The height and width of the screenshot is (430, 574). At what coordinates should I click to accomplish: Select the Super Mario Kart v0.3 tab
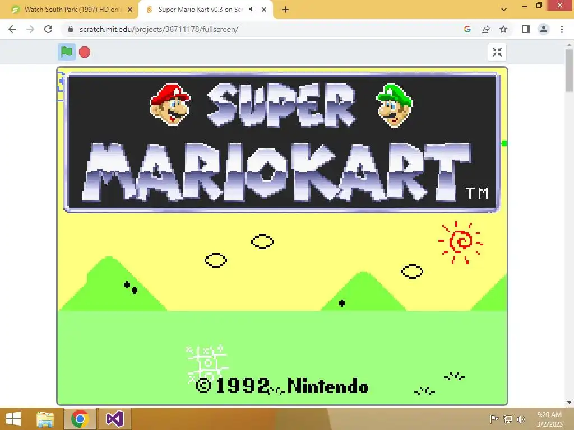tap(201, 10)
